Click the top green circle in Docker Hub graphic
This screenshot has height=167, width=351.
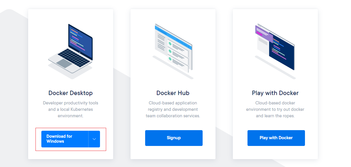[x=170, y=44]
